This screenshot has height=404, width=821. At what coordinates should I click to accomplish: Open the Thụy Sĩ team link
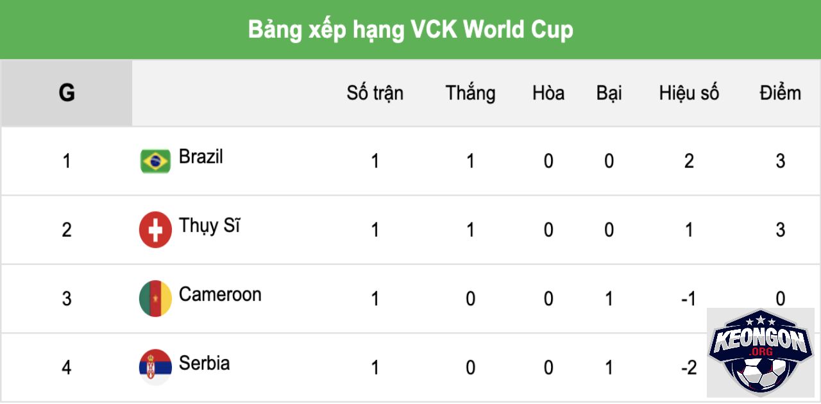point(209,226)
